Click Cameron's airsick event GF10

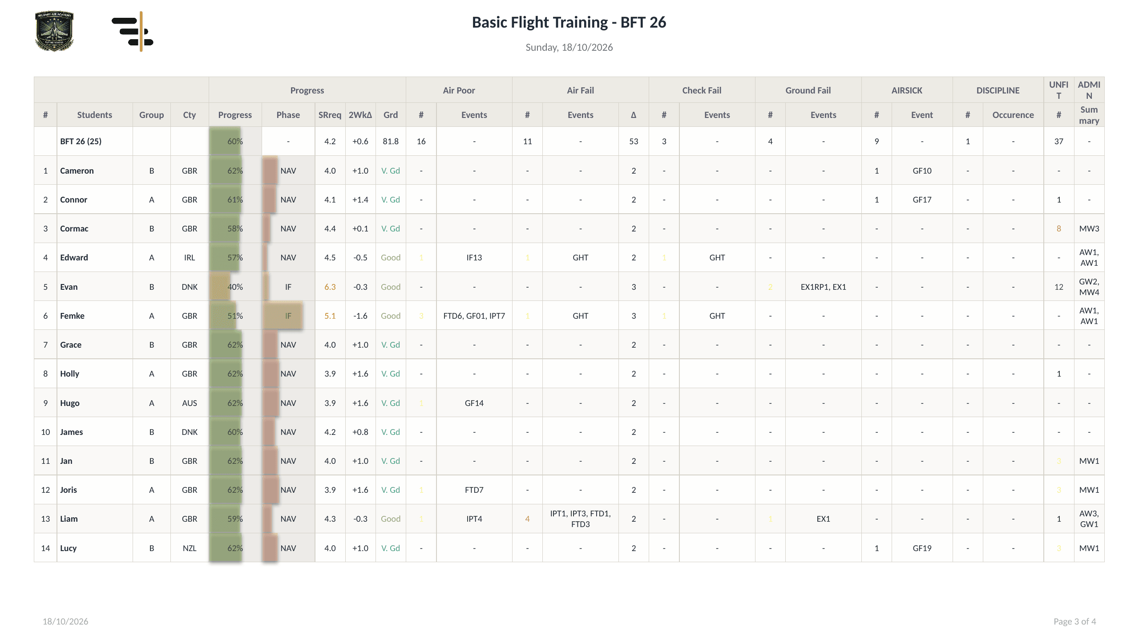click(x=922, y=170)
